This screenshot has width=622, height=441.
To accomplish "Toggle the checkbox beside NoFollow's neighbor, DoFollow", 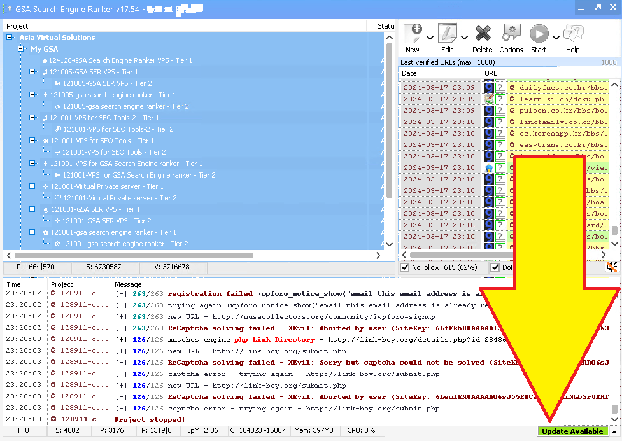I will click(x=495, y=267).
